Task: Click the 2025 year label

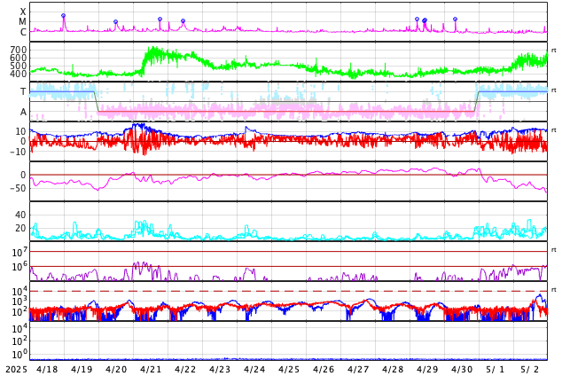Action: pyautogui.click(x=17, y=370)
